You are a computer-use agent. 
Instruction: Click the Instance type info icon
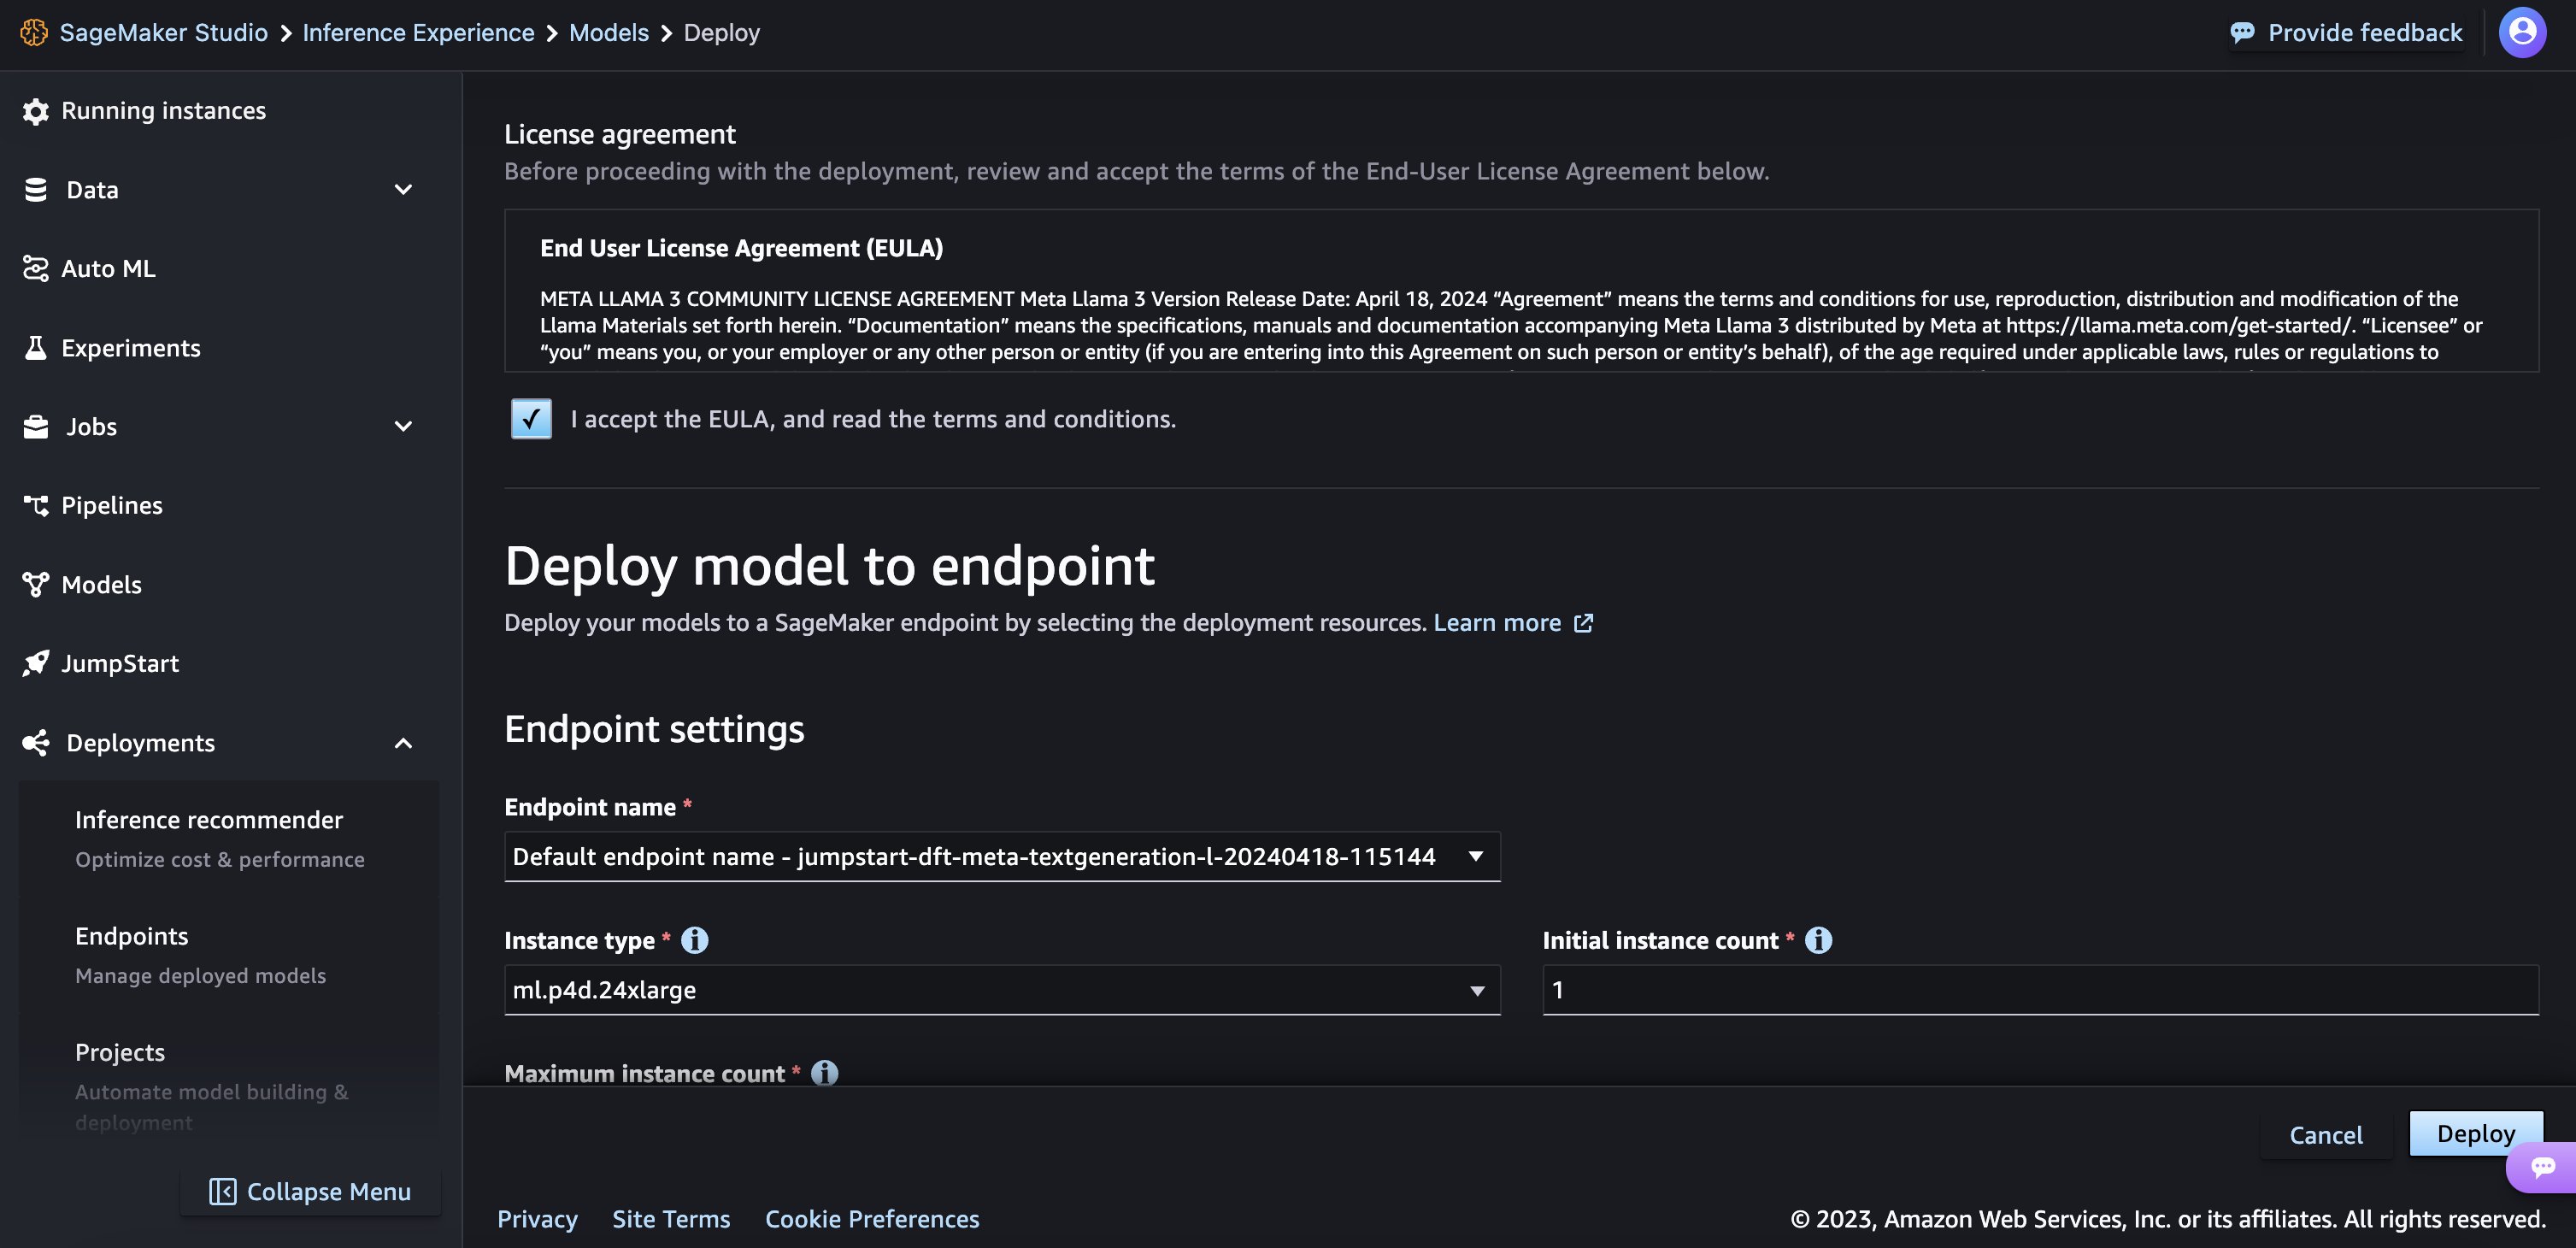tap(694, 940)
